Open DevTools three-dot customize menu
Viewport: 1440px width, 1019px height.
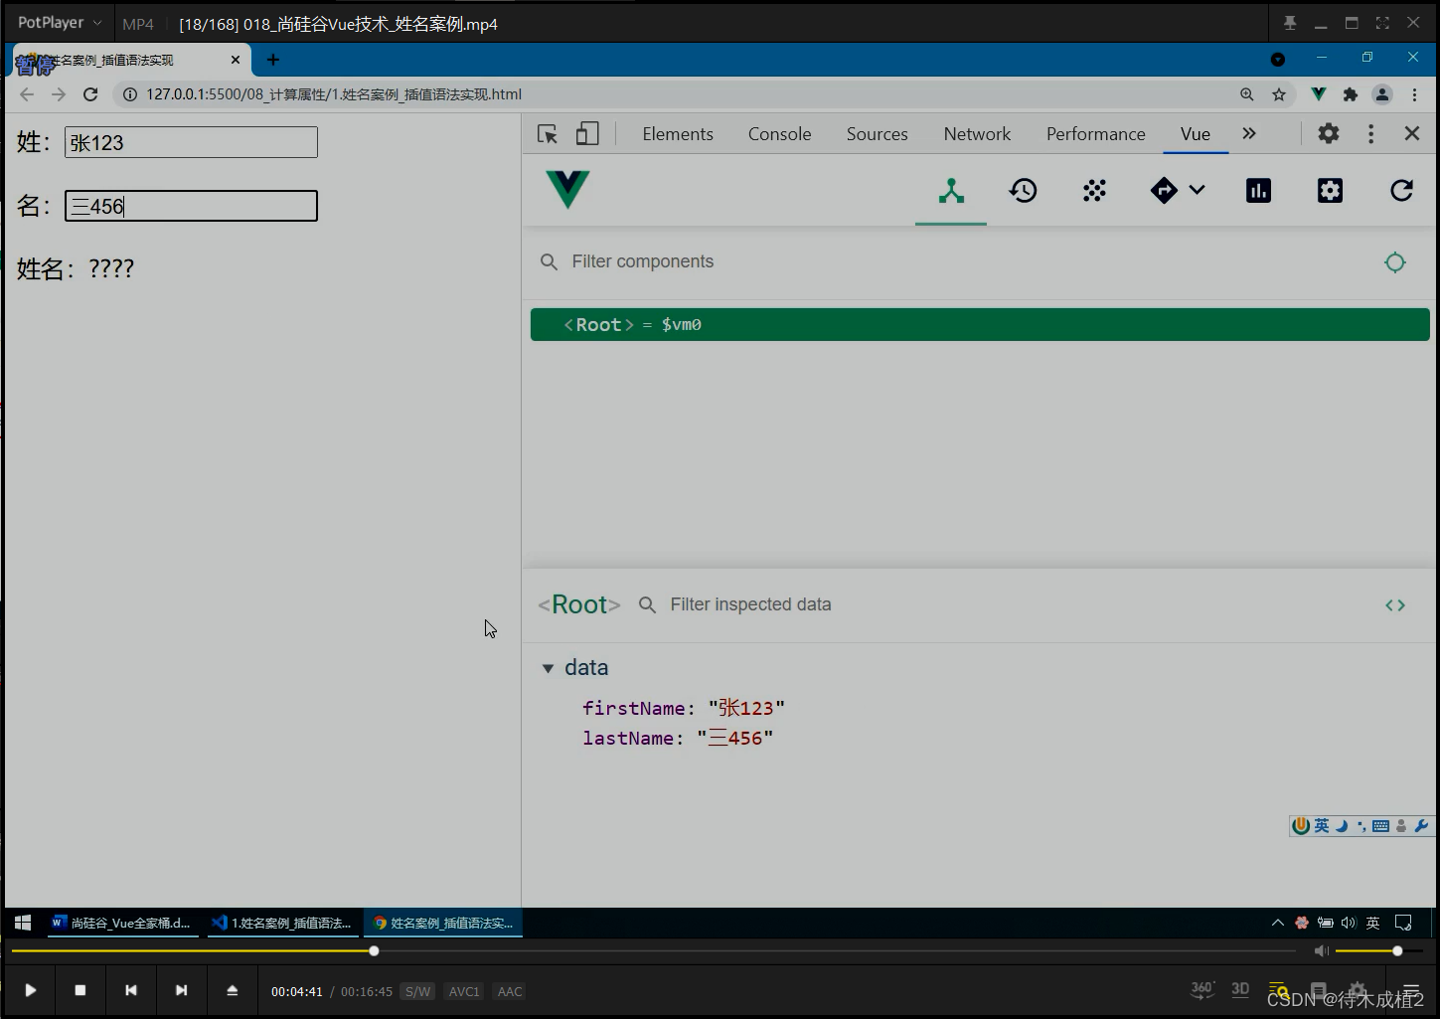point(1370,133)
